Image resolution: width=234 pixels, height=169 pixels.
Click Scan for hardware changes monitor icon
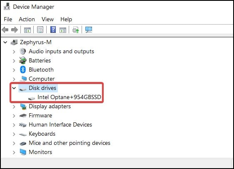[x=89, y=30]
